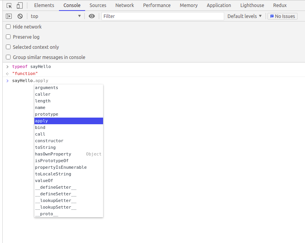This screenshot has width=305, height=243.
Task: Expand the typeof sayHello input entry
Action: (x=7, y=67)
